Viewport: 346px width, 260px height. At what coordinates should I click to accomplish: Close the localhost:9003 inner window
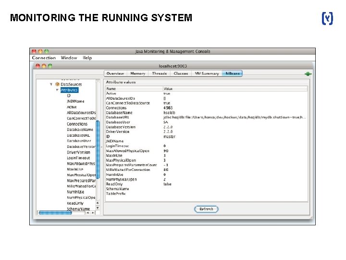38,66
